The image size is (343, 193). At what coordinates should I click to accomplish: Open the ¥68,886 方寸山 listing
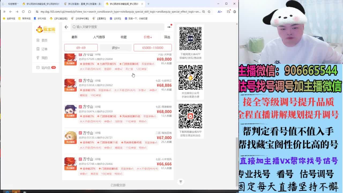118,85
